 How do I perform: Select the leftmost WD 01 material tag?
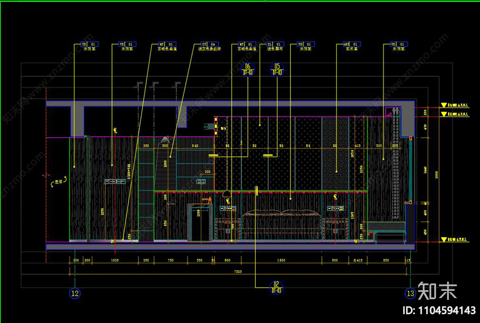[x=89, y=44]
